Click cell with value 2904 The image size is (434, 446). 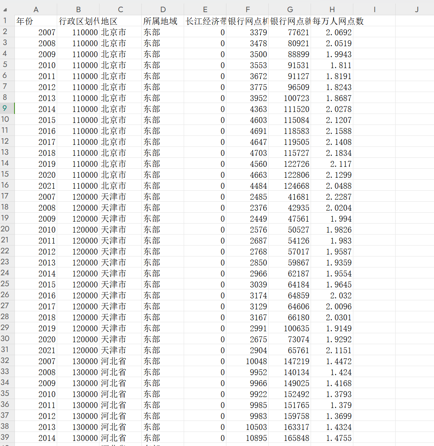(x=248, y=350)
